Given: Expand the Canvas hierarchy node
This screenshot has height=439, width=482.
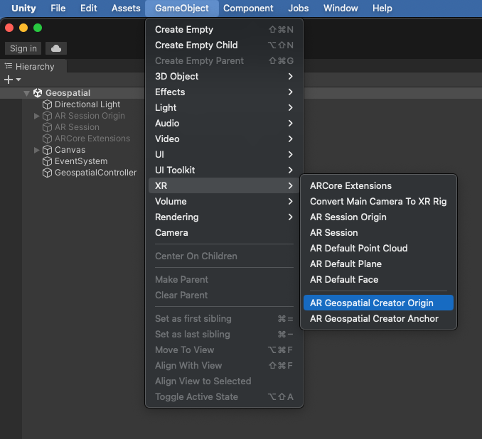Looking at the screenshot, I should tap(37, 150).
